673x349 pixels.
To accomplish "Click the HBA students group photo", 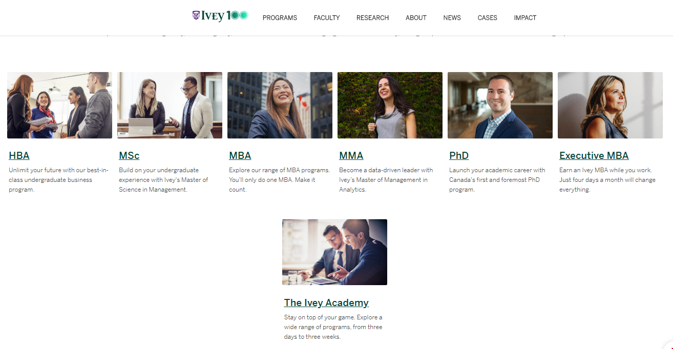I will [59, 105].
